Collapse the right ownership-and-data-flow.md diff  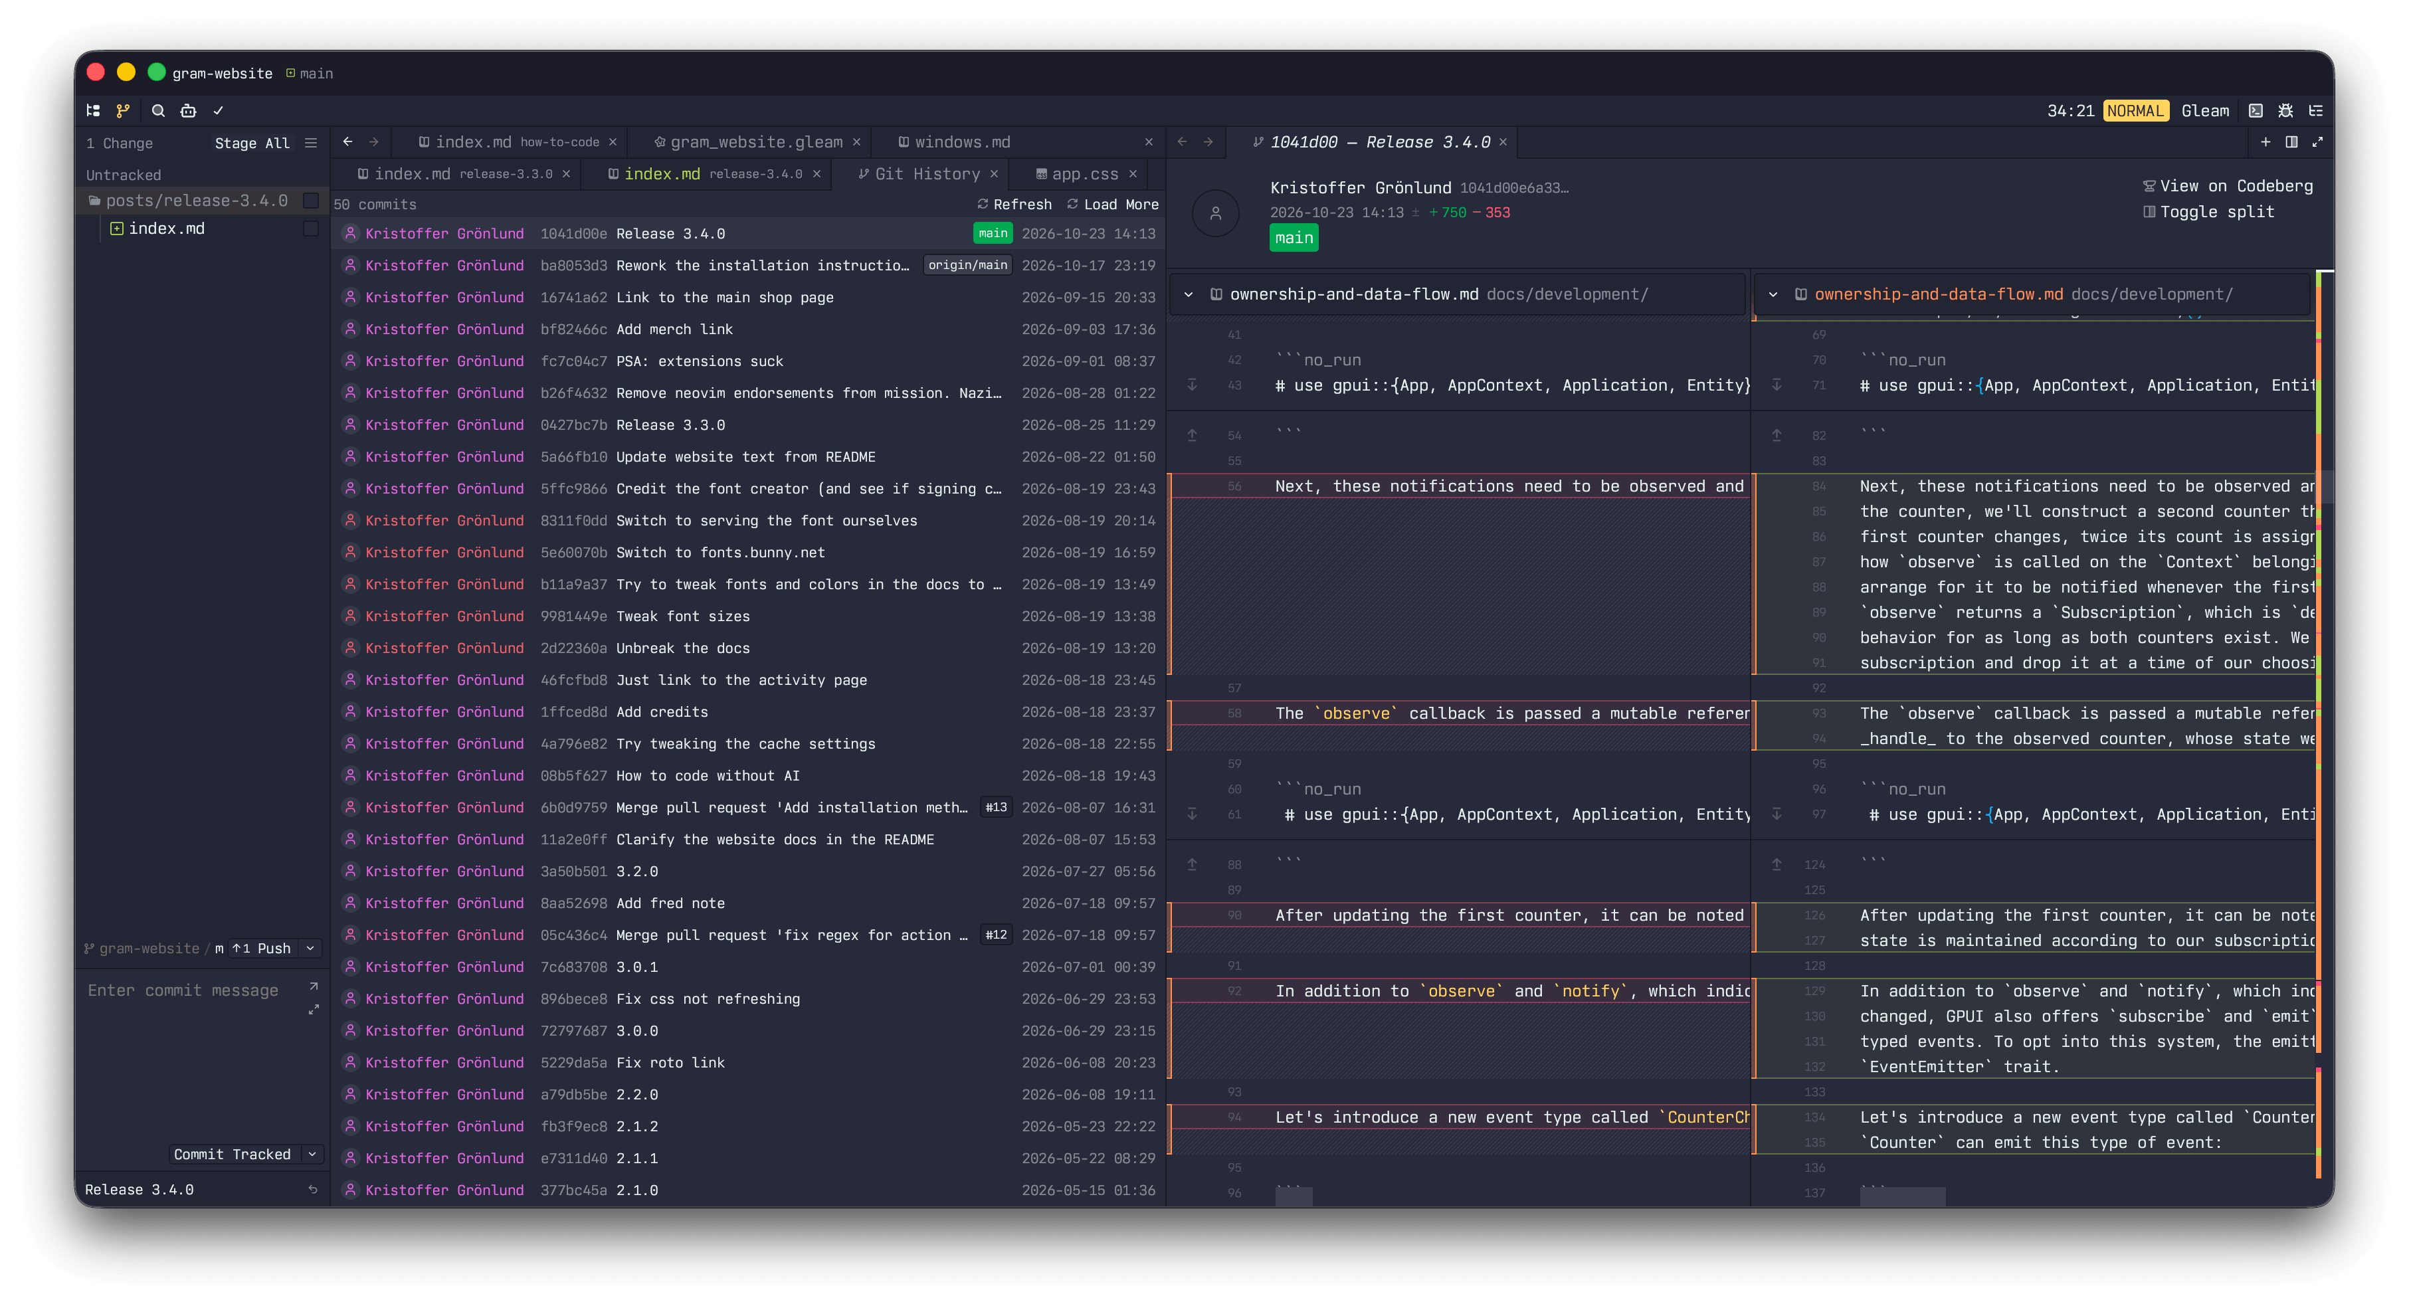[1773, 294]
